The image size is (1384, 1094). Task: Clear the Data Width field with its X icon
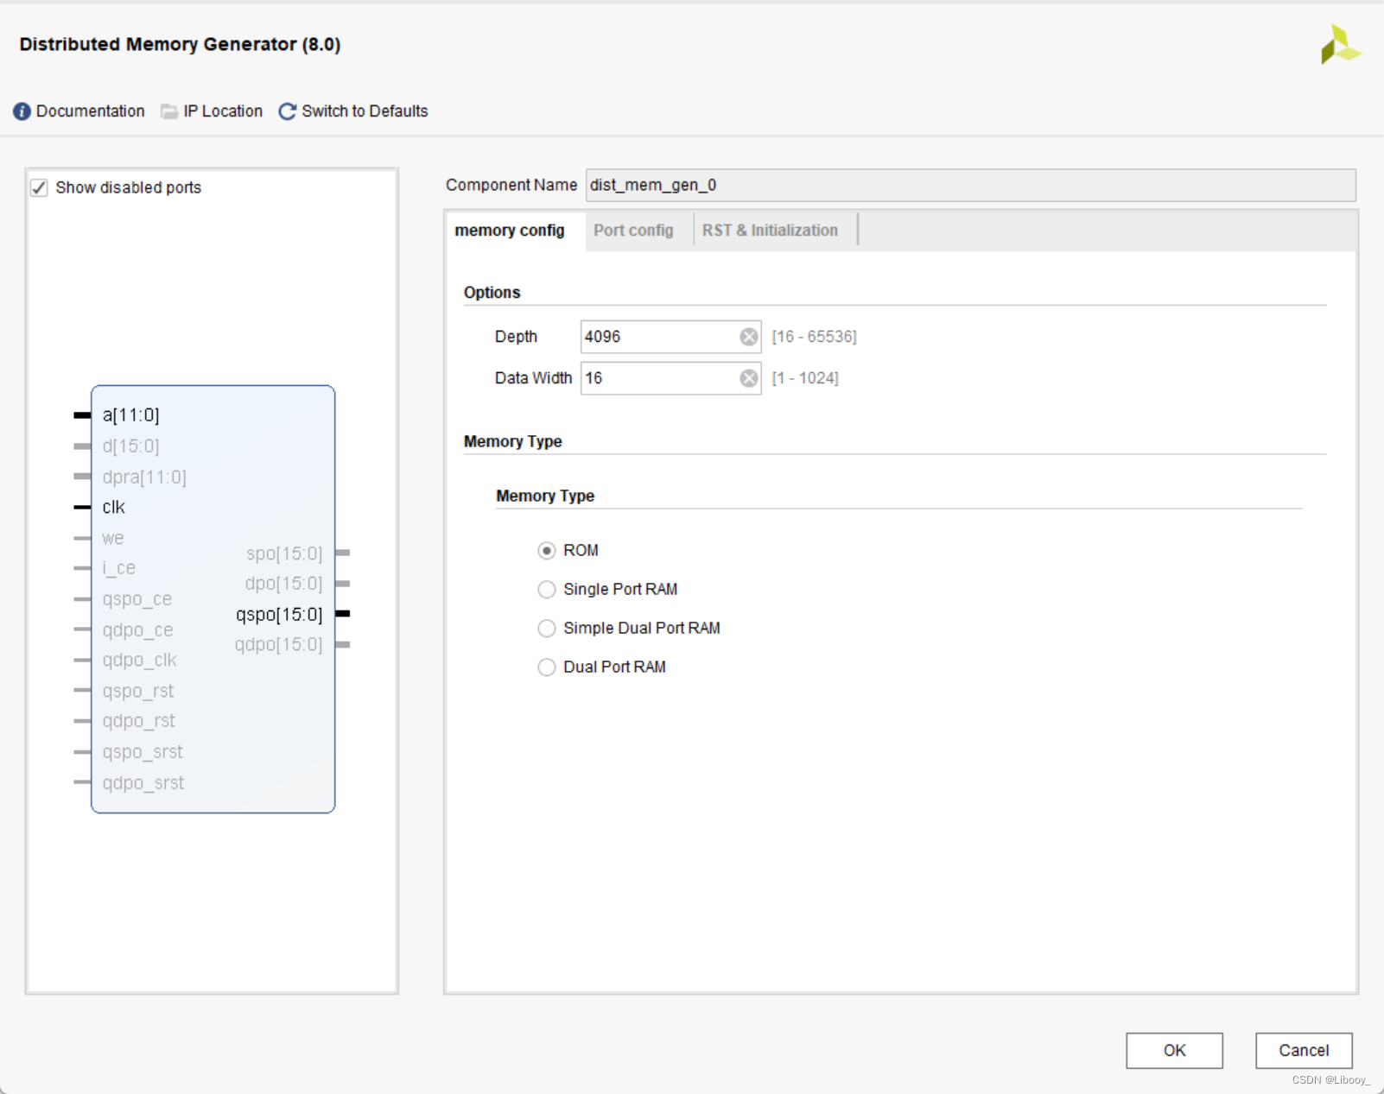(749, 378)
